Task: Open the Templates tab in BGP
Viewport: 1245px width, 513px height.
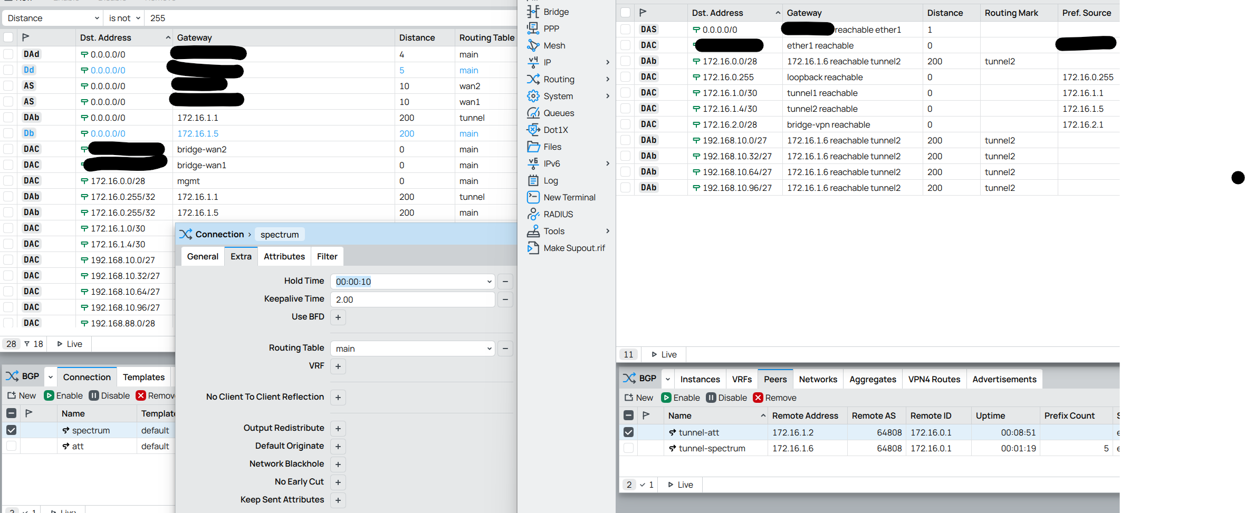Action: click(x=143, y=377)
